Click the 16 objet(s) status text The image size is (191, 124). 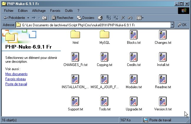(x=9, y=120)
